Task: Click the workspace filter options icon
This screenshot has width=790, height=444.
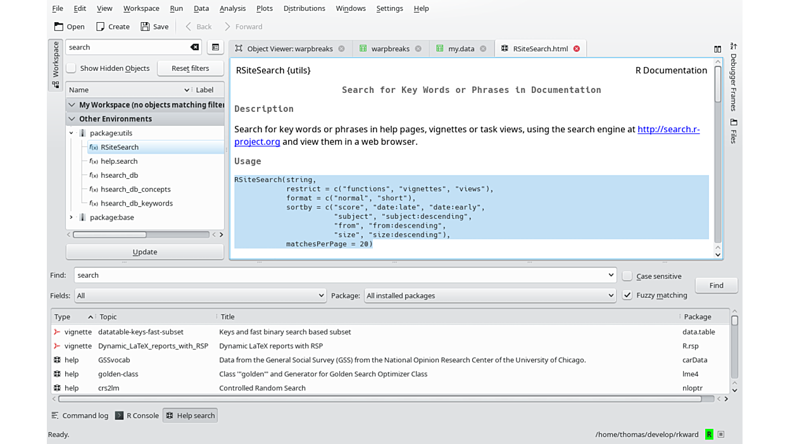Action: (215, 47)
